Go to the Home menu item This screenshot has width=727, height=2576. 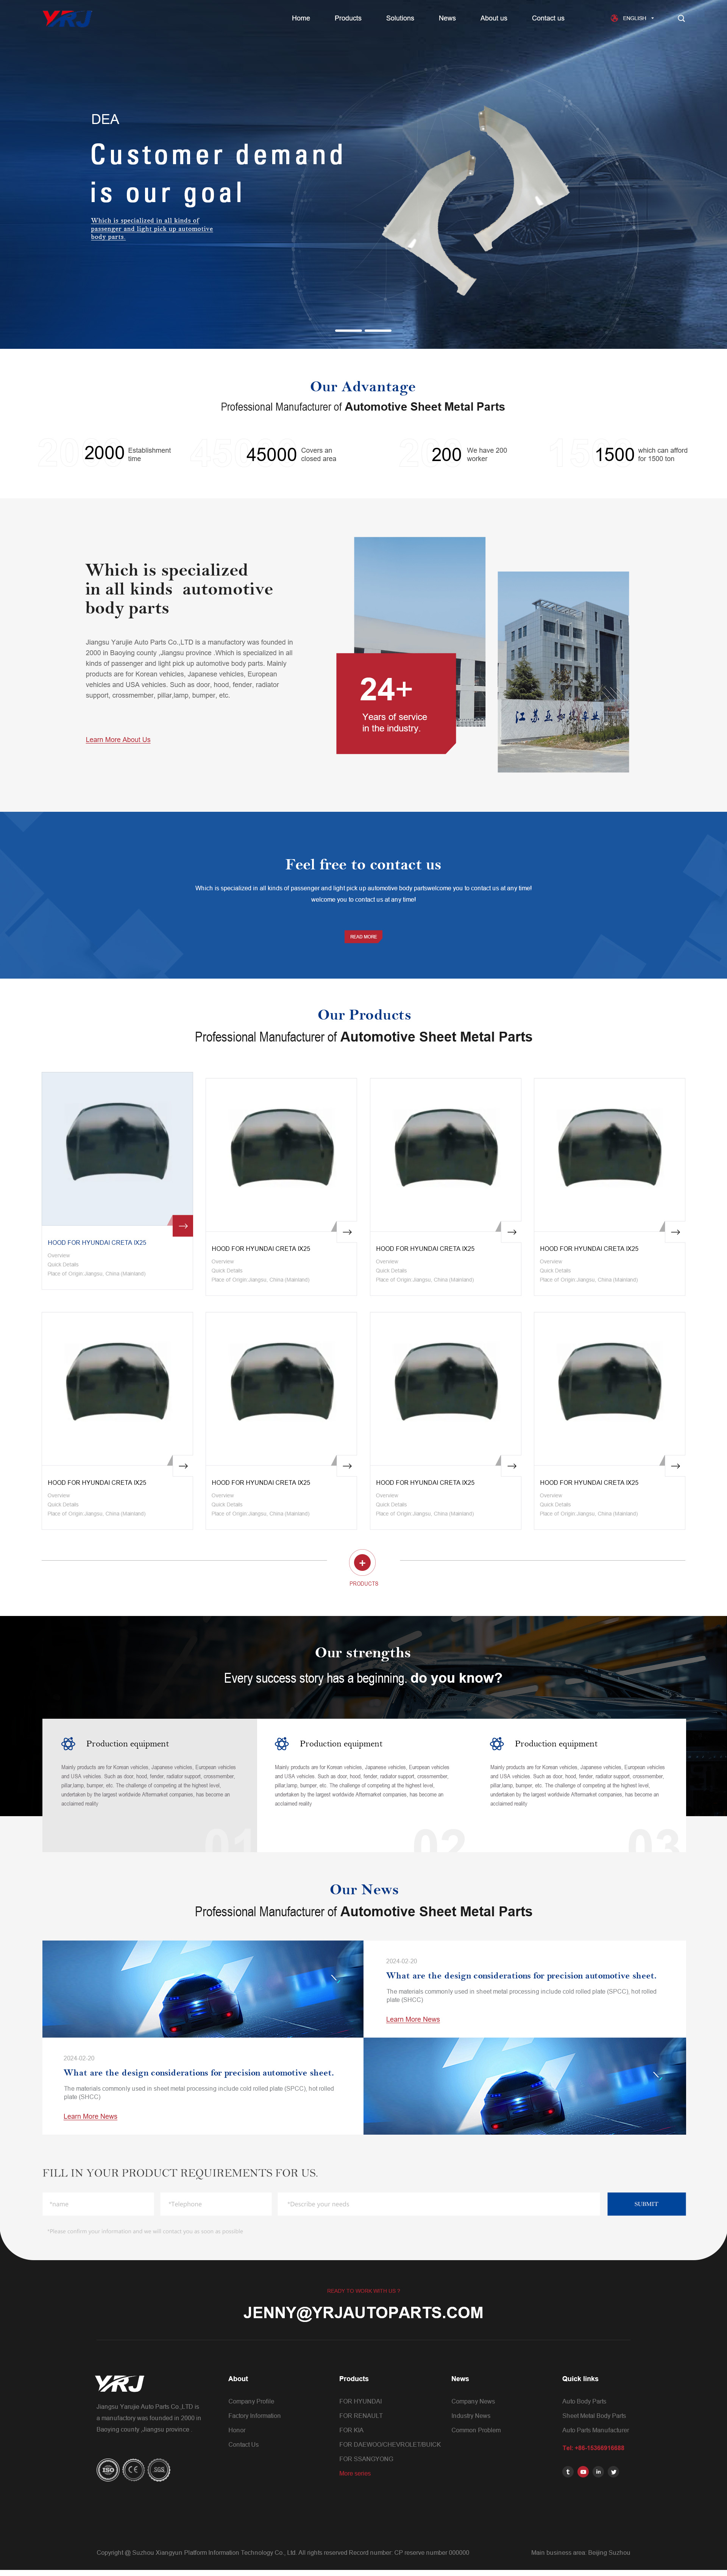301,18
